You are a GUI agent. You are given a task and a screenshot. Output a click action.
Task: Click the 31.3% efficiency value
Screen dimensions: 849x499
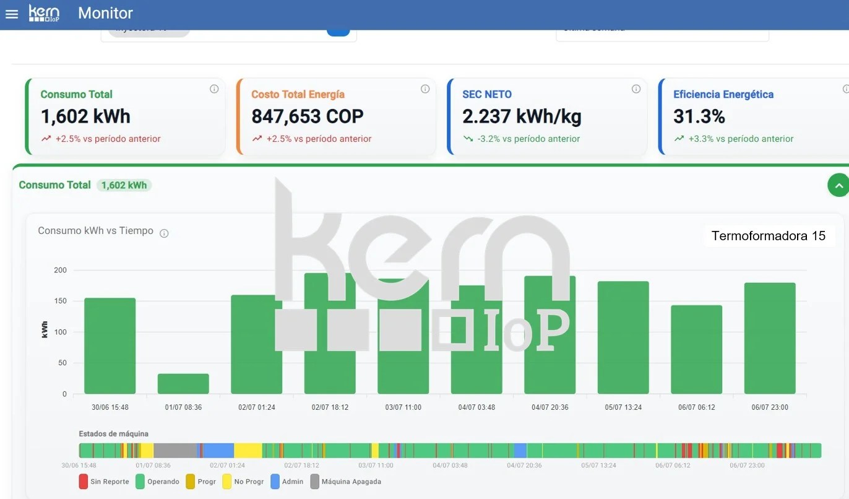[x=699, y=116]
